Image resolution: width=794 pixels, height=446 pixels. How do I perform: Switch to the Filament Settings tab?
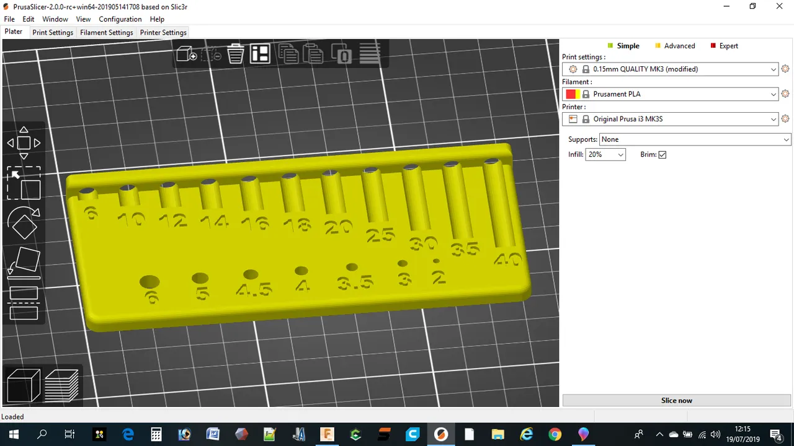(x=106, y=32)
